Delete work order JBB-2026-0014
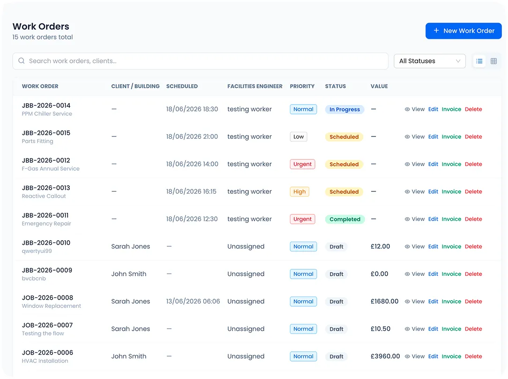 (x=473, y=109)
